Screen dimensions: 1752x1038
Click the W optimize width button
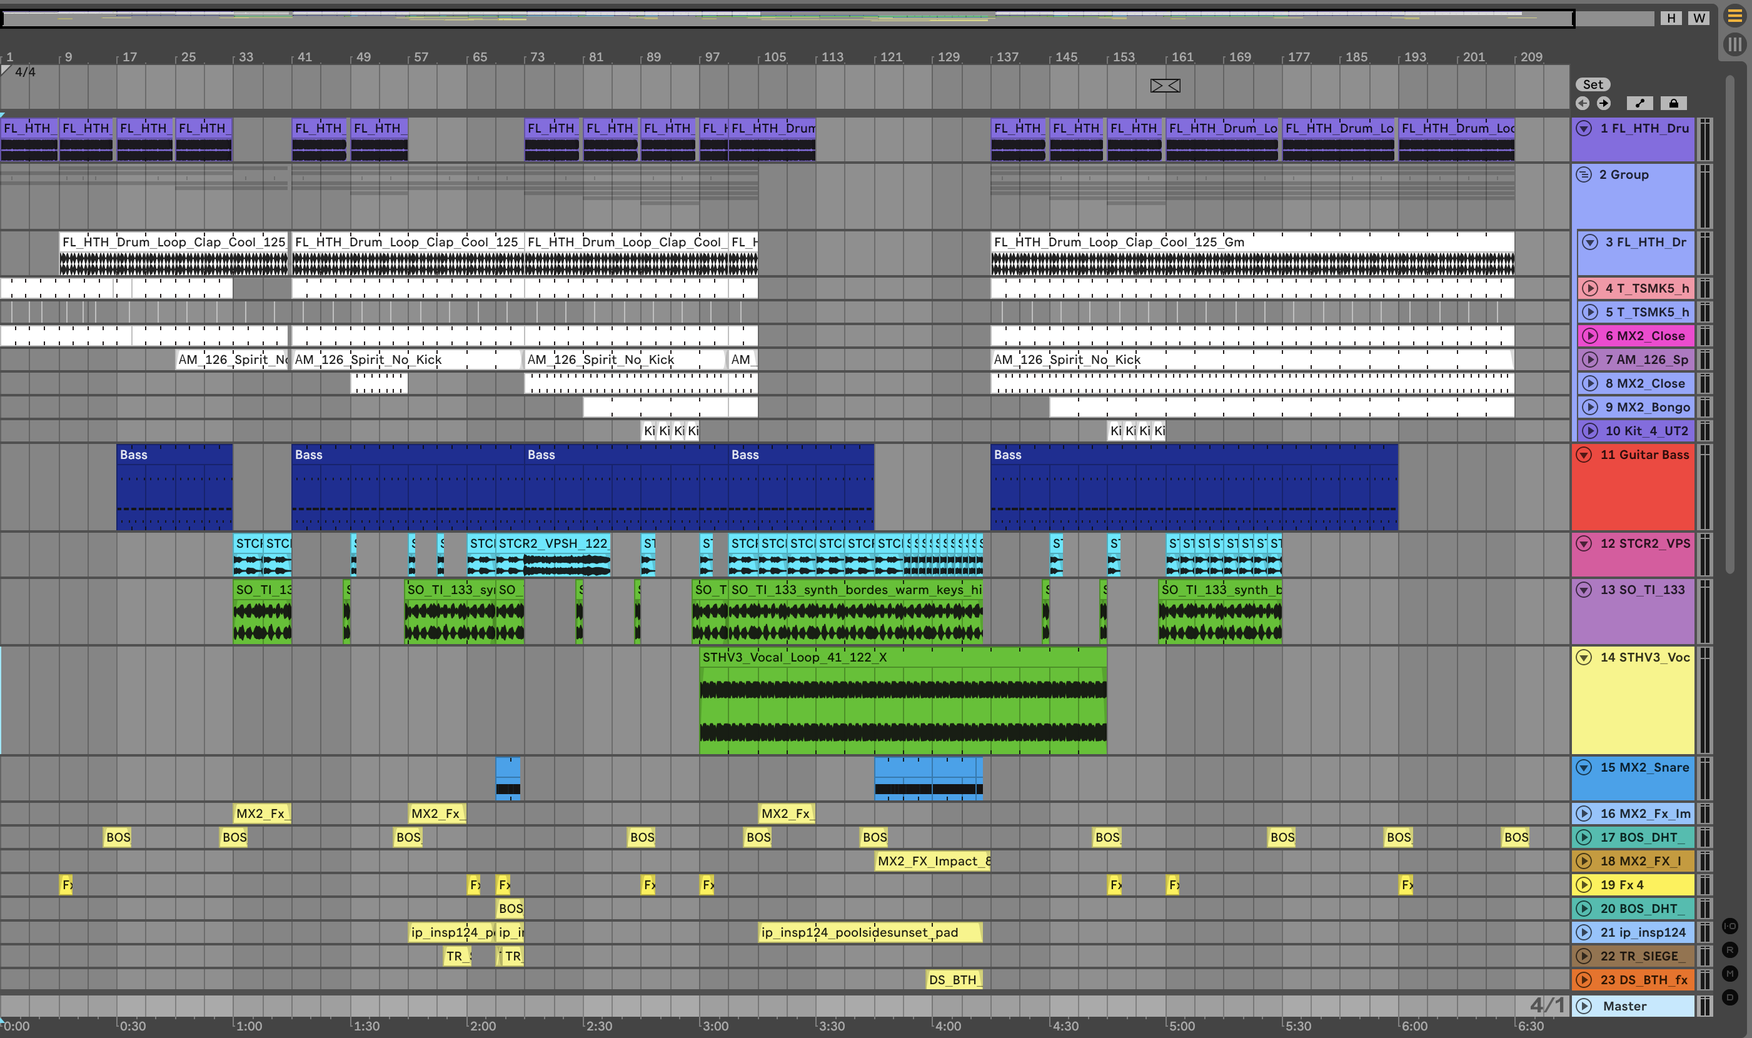1699,18
